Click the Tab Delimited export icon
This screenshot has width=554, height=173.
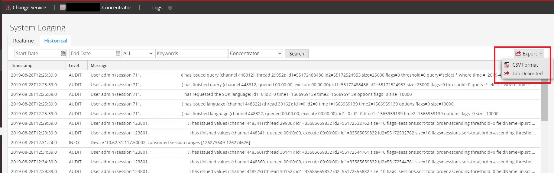[x=507, y=74]
